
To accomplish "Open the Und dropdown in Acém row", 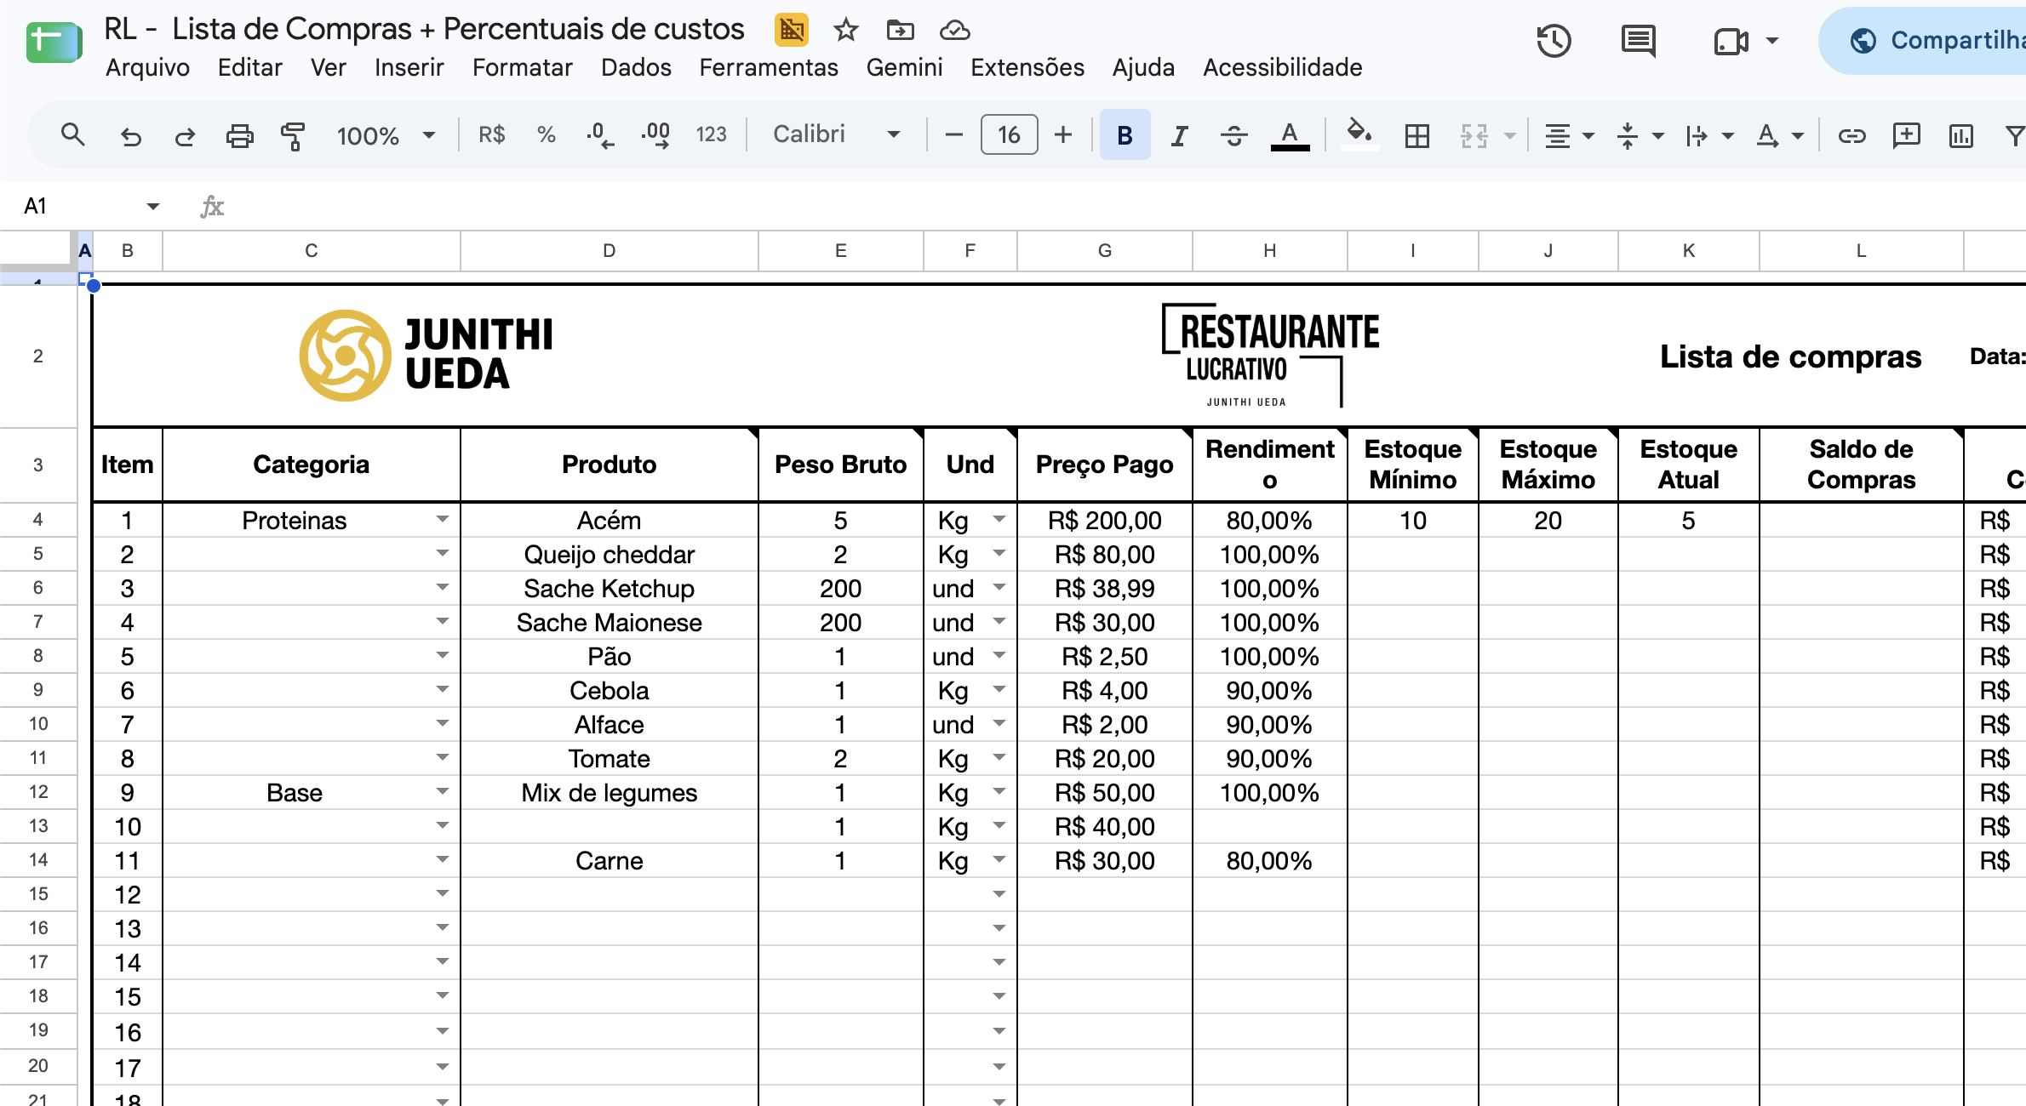I will point(999,519).
